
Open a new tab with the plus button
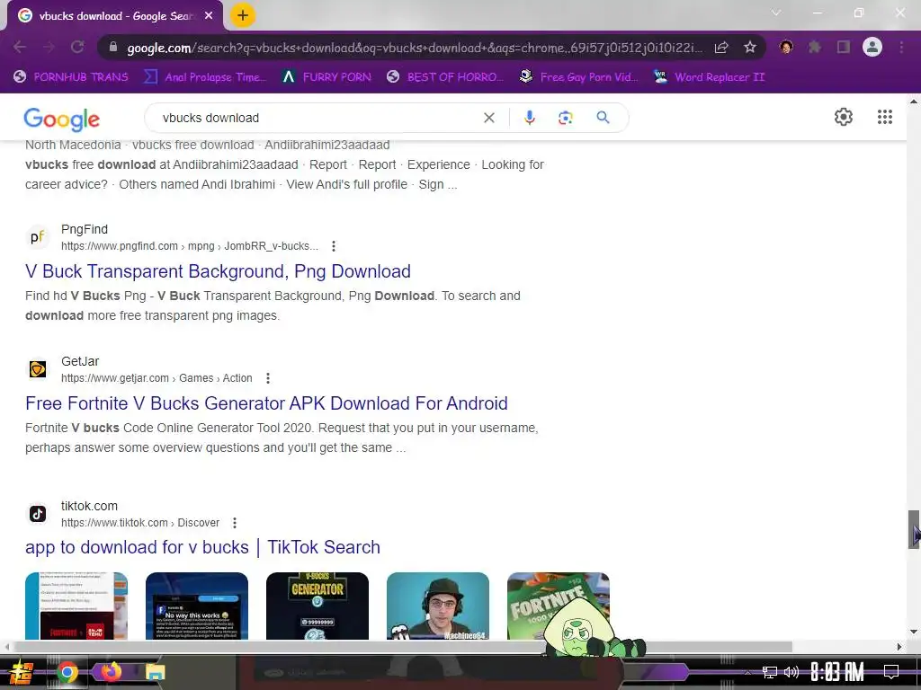pos(243,16)
